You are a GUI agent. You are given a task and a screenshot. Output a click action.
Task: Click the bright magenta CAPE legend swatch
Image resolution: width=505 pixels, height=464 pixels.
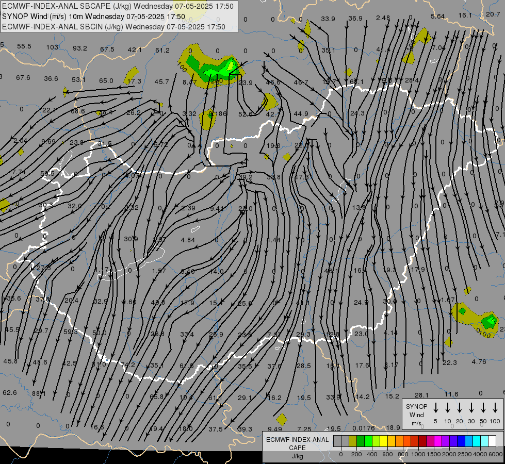pos(438,441)
